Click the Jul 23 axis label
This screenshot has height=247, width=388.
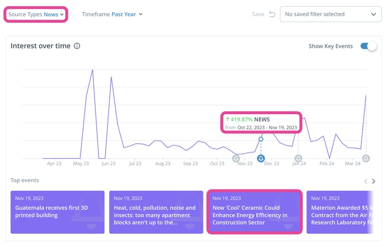135,163
